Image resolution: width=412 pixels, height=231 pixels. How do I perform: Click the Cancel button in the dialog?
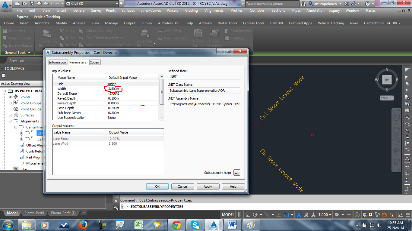click(182, 186)
